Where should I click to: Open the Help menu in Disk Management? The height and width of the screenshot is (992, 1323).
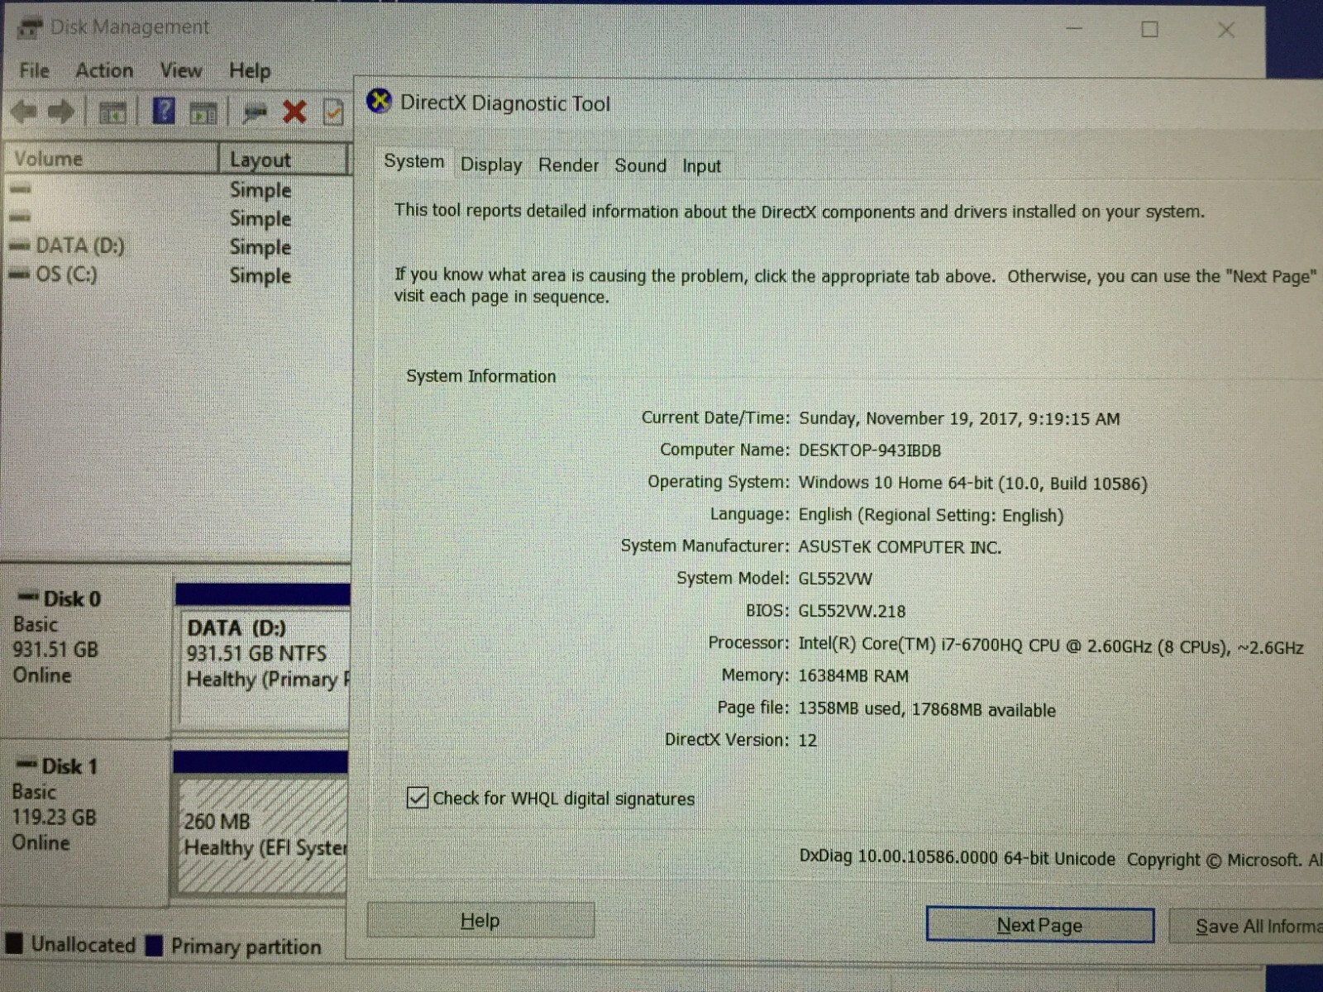250,71
